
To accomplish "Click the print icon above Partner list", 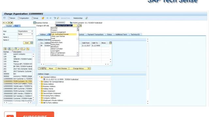I will pos(23,49).
